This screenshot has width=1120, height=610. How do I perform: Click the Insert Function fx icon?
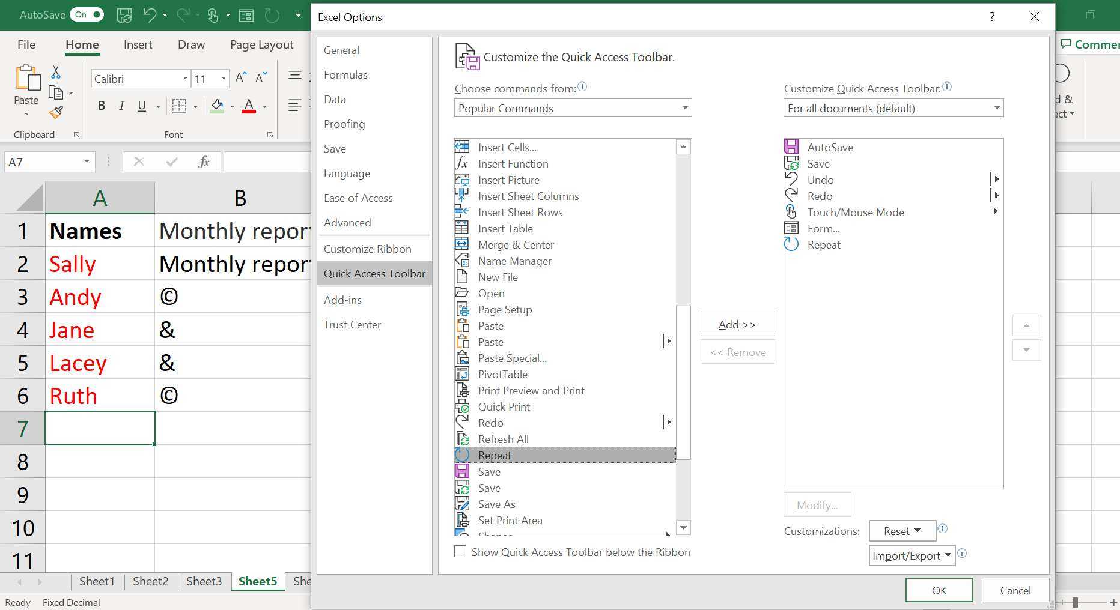click(204, 162)
